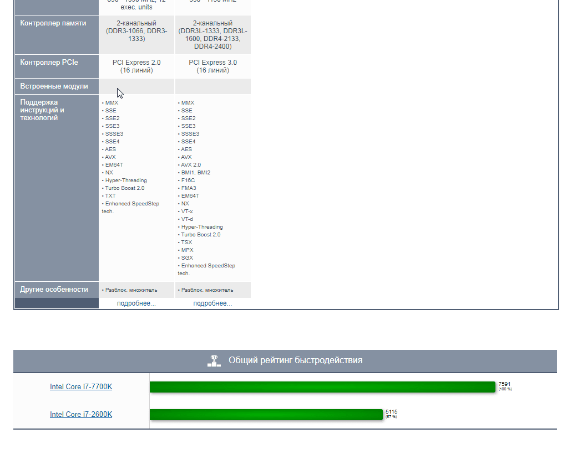Screen dimensions: 567x449
Task: Click the VT-x technology entry
Action: (x=187, y=211)
